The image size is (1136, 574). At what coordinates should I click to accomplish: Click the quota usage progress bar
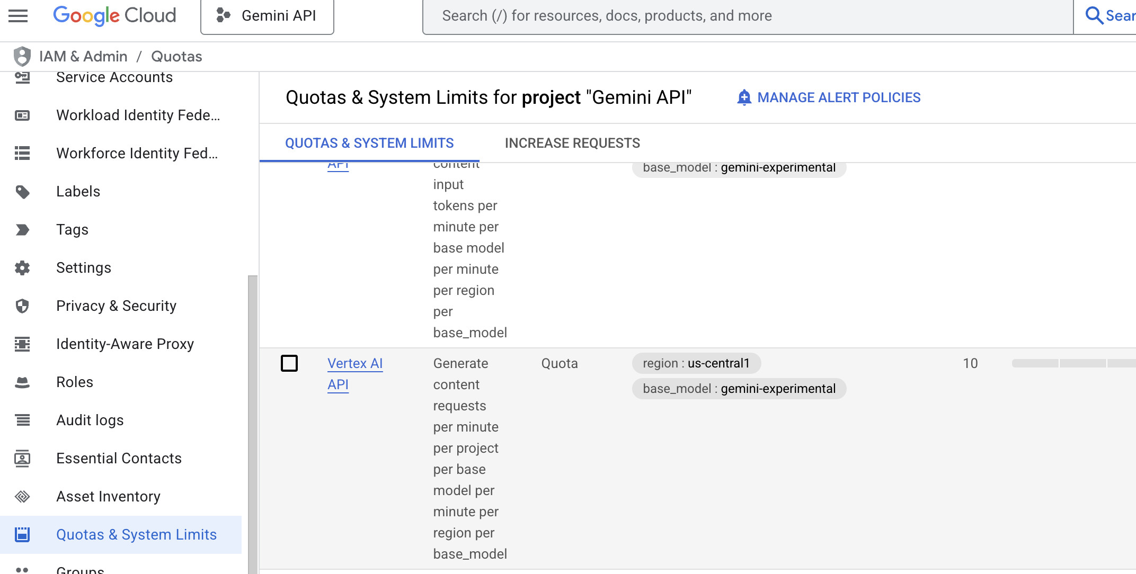1072,363
